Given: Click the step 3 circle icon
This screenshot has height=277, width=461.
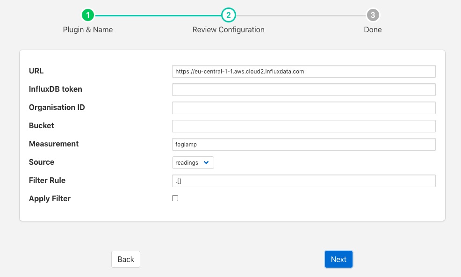Looking at the screenshot, I should pyautogui.click(x=373, y=15).
